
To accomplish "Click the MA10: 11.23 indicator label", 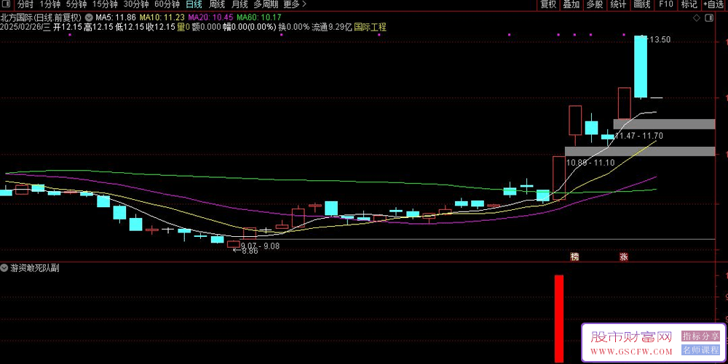I will tap(162, 17).
